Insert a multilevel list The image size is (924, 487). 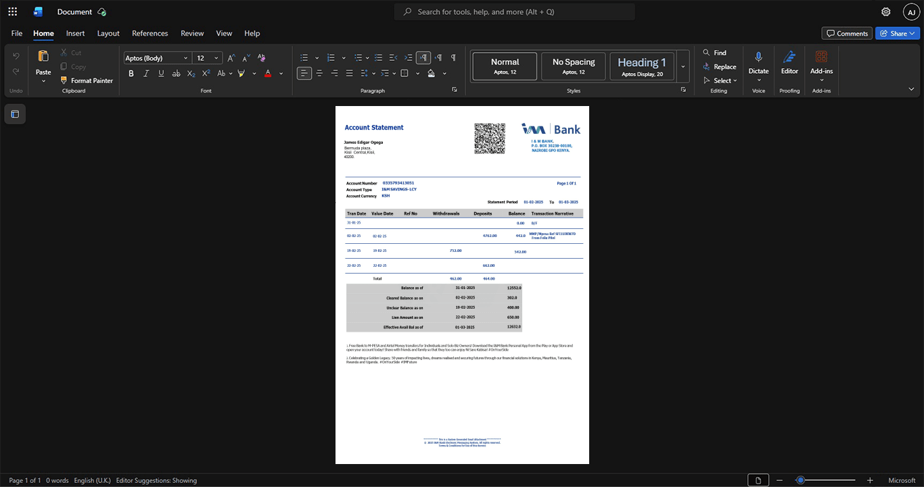click(x=358, y=58)
